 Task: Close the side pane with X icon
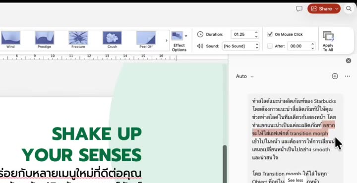349,61
